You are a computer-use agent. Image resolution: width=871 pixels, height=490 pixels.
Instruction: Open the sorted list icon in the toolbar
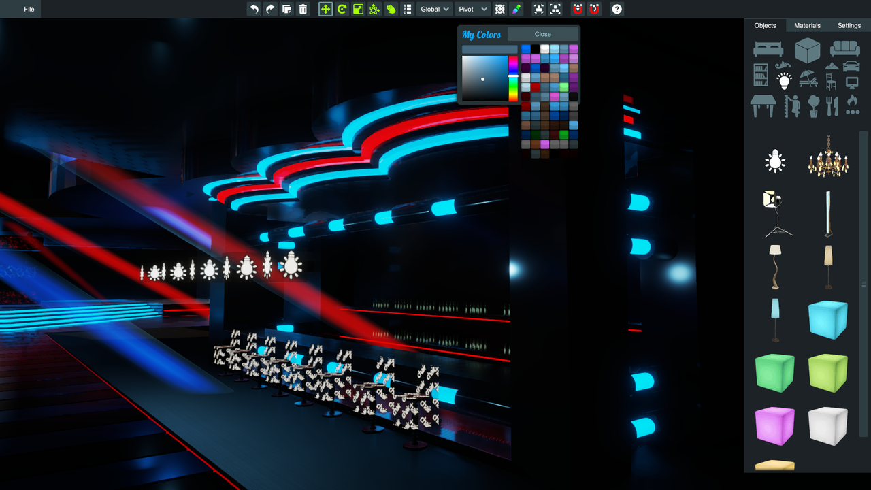[407, 9]
